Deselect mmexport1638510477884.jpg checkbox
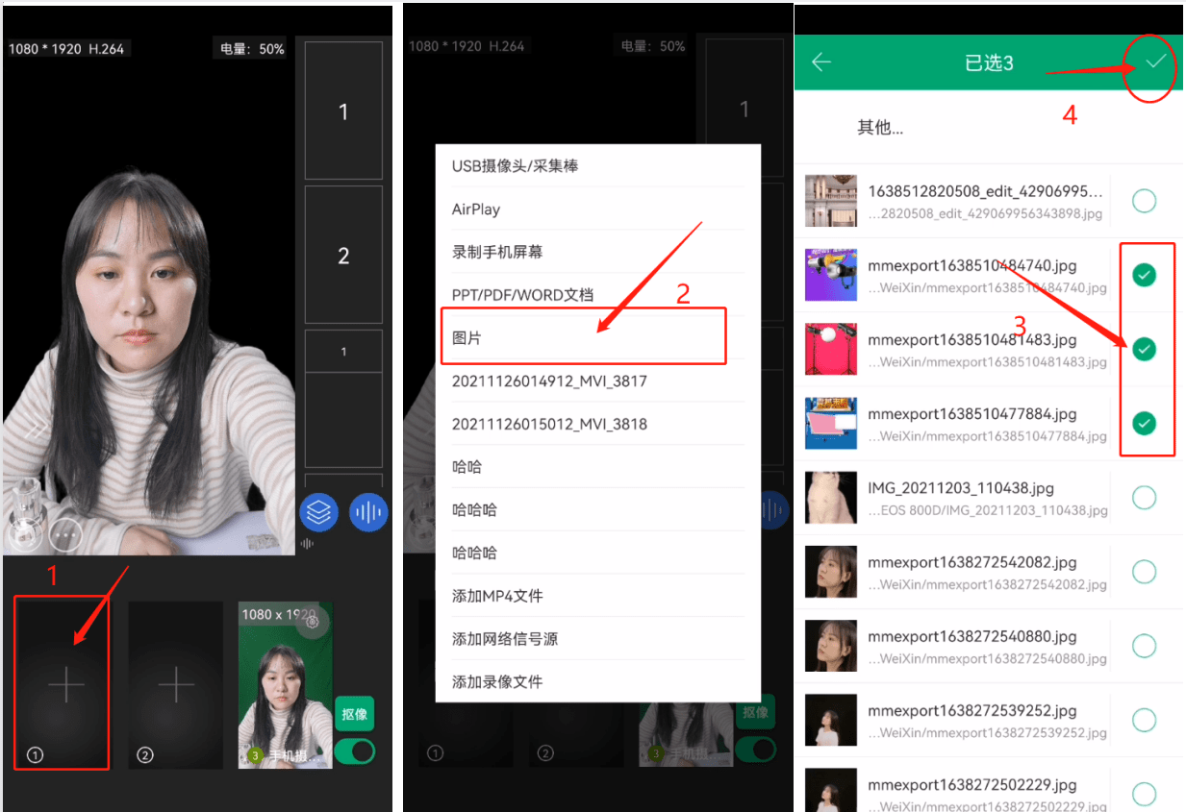Image resolution: width=1186 pixels, height=812 pixels. point(1144,423)
